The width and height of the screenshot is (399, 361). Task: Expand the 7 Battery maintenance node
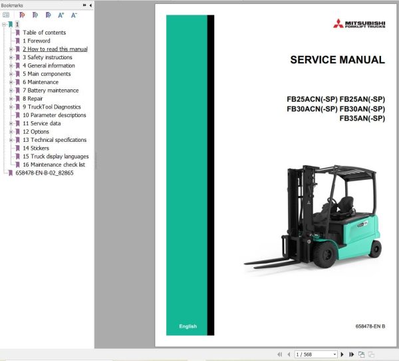pyautogui.click(x=11, y=91)
